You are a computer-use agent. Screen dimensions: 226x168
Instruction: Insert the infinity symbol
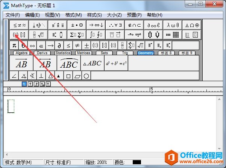click(32, 45)
